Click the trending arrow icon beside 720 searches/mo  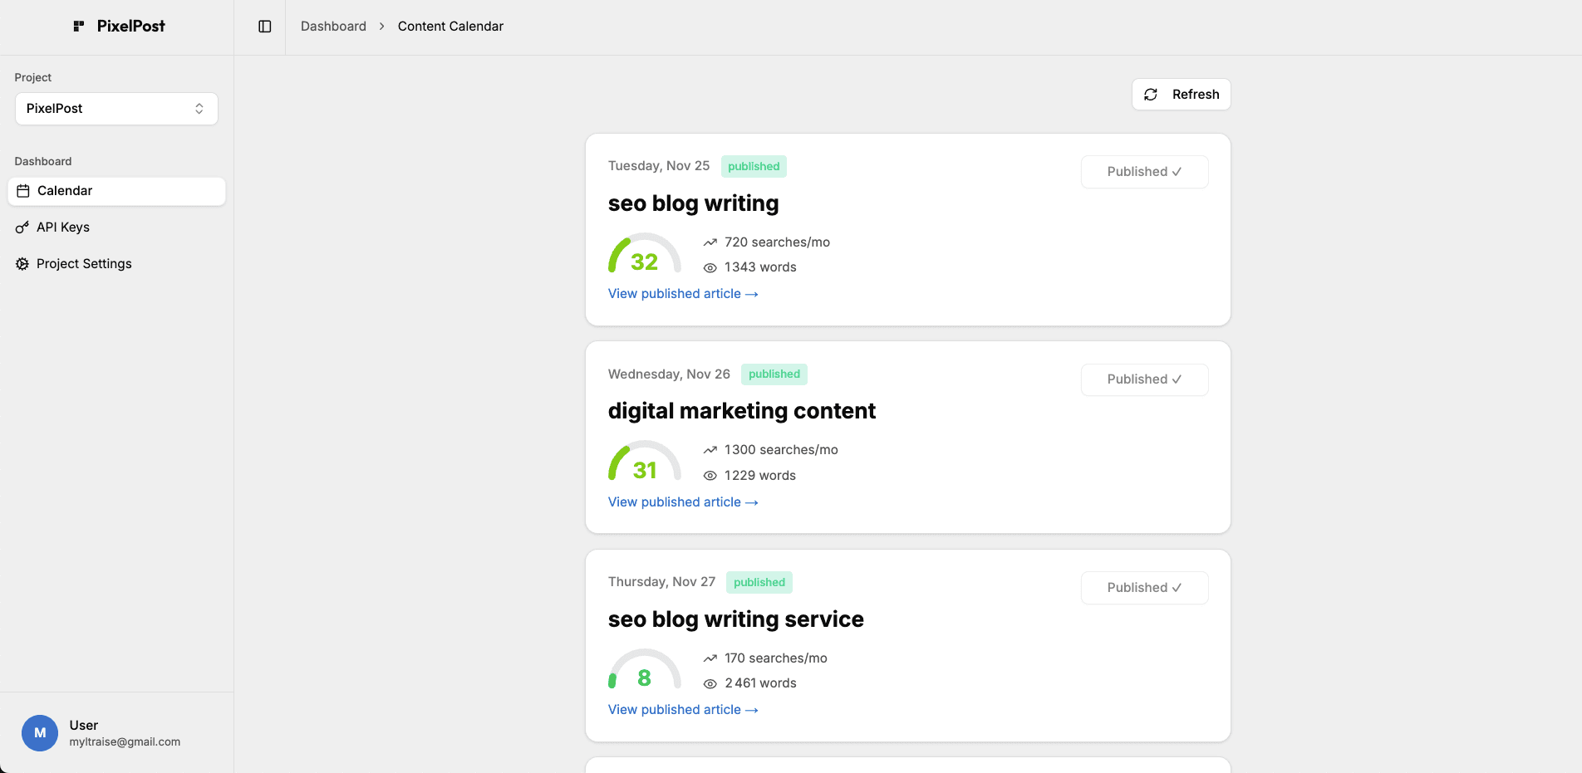point(710,242)
